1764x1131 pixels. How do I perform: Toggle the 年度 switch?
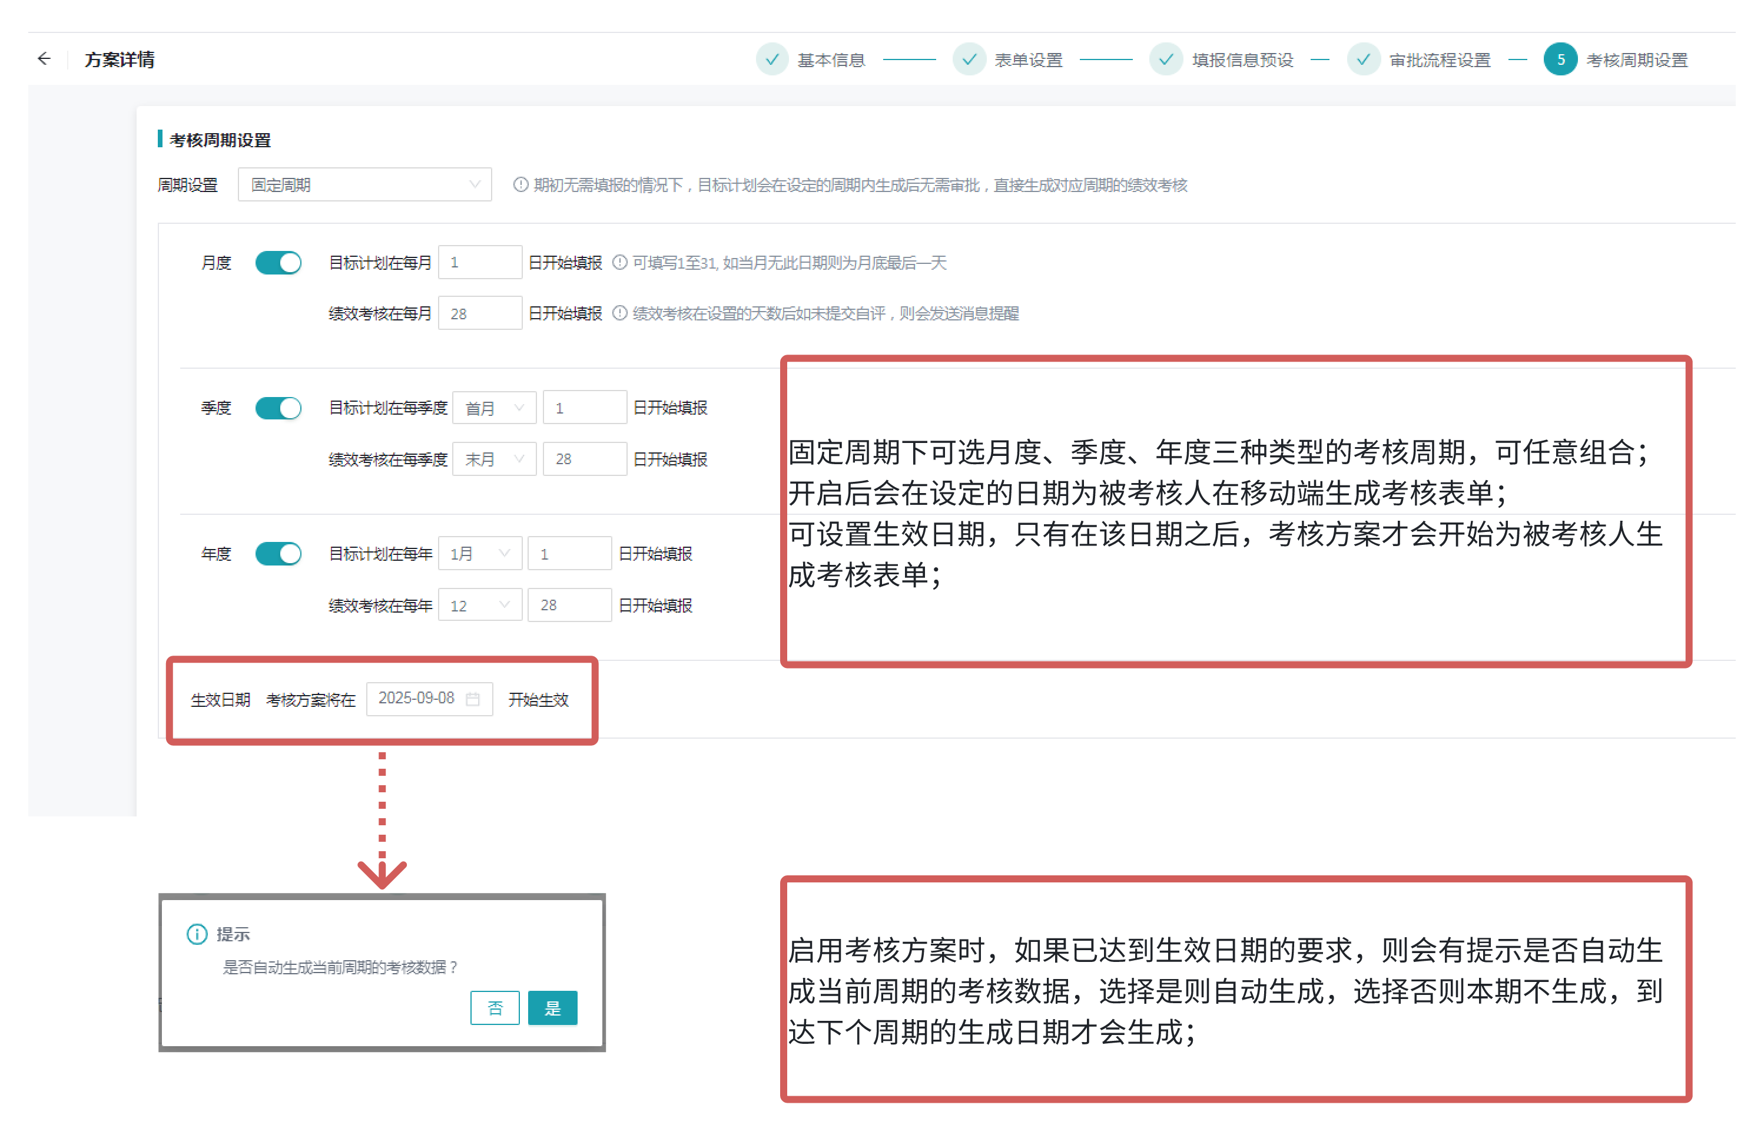pos(278,553)
